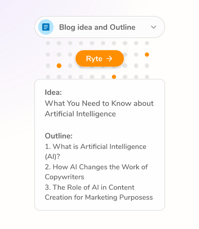Click the word Copywriters
The height and width of the screenshot is (229, 199).
click(64, 177)
